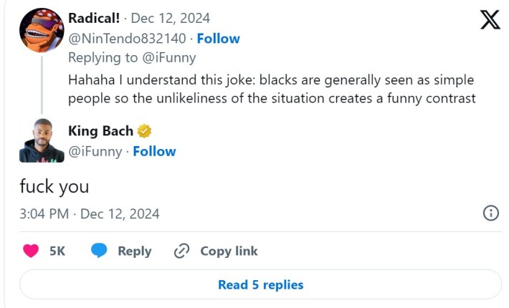509x308 pixels.
Task: Click the King Bach display name
Action: 100,131
